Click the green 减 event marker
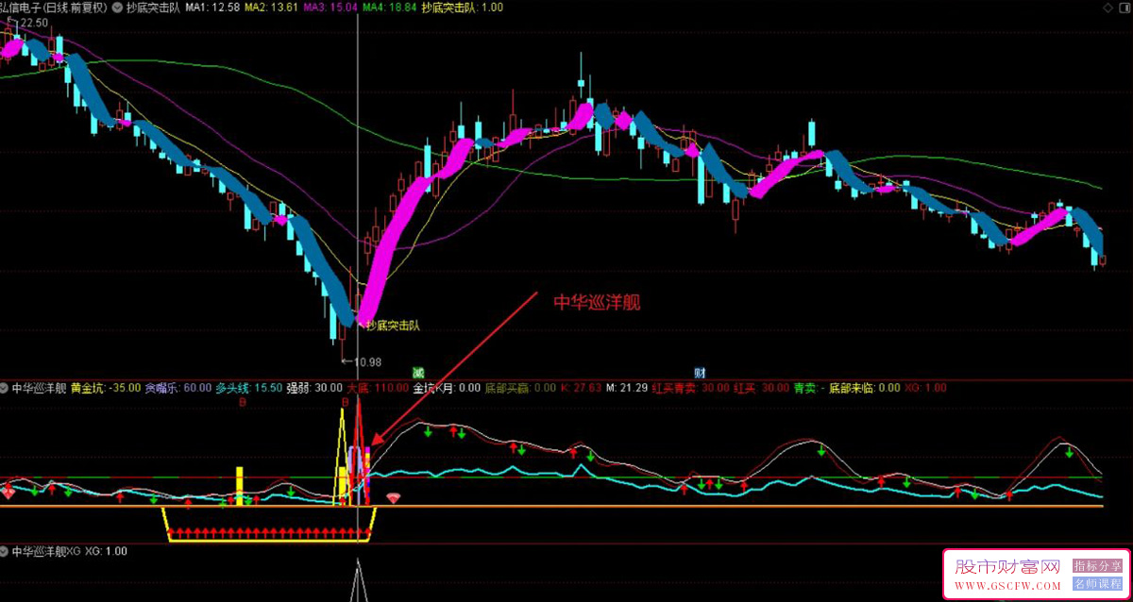The image size is (1133, 602). click(x=418, y=373)
